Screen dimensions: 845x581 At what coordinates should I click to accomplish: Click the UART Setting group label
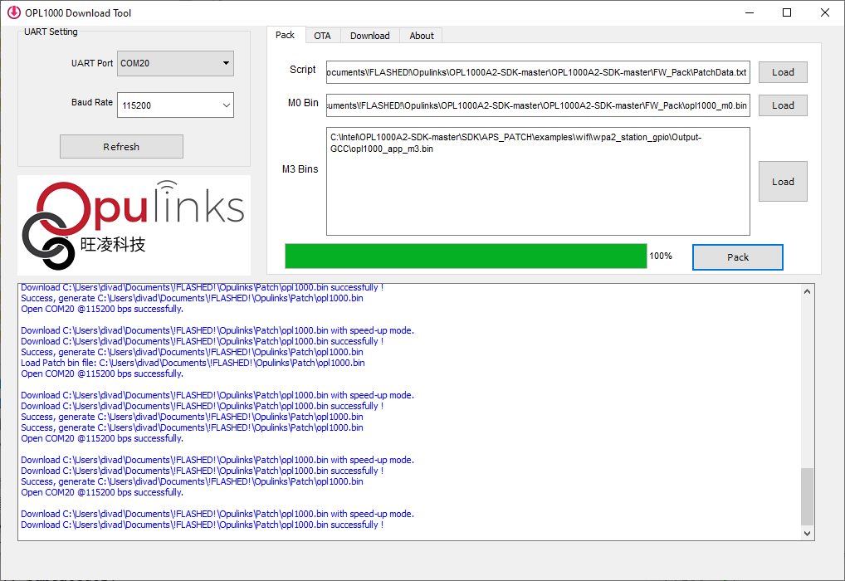point(51,32)
